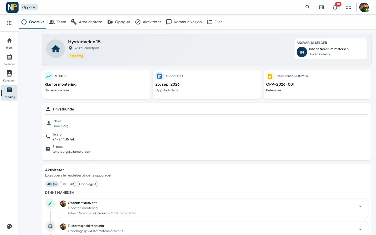Filter activities by Alle (6)
The height and width of the screenshot is (235, 376).
[52, 184]
